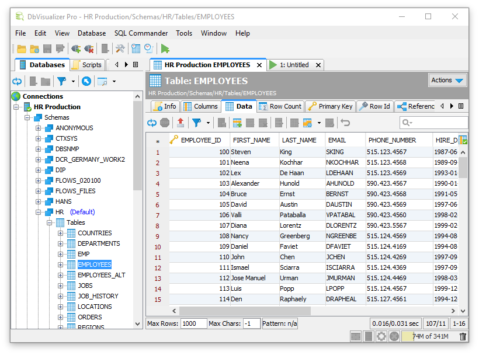Export grid data using the up-arrow icon
The image size is (479, 355).
pyautogui.click(x=182, y=123)
